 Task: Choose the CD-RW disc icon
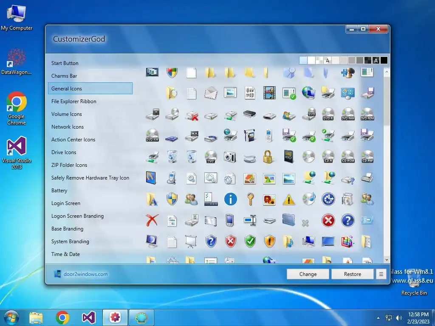(367, 157)
